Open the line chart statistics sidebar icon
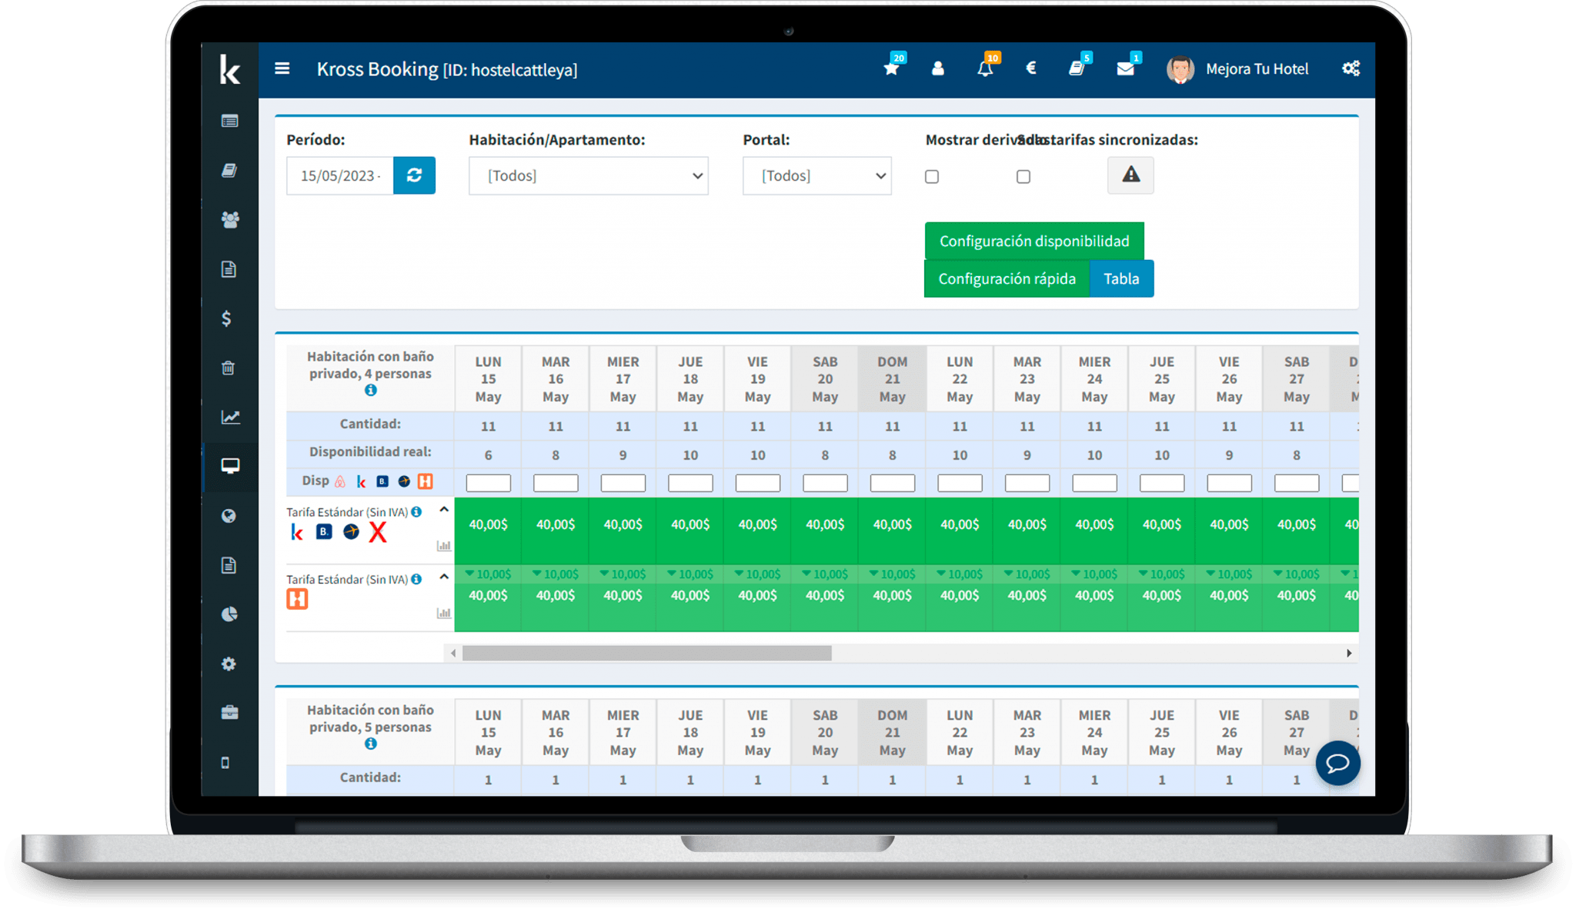The width and height of the screenshot is (1576, 909). tap(231, 417)
